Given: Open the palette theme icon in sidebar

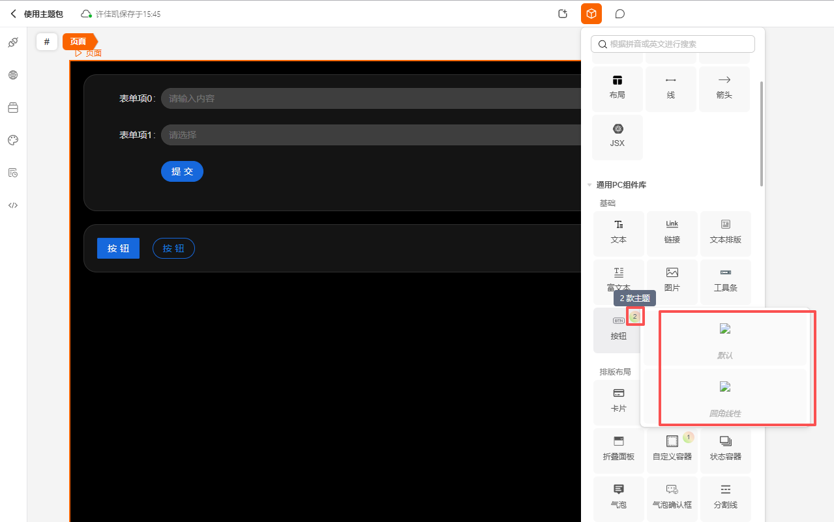Looking at the screenshot, I should click(13, 140).
